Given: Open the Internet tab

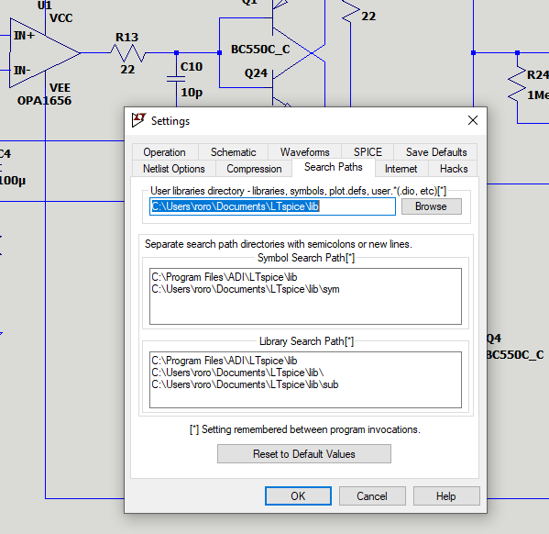Looking at the screenshot, I should [x=401, y=169].
